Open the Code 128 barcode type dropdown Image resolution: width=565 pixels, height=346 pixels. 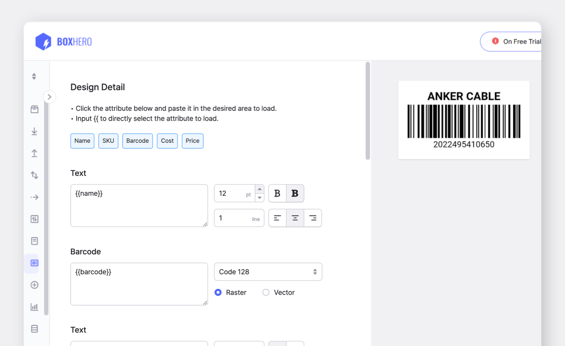[x=268, y=272]
